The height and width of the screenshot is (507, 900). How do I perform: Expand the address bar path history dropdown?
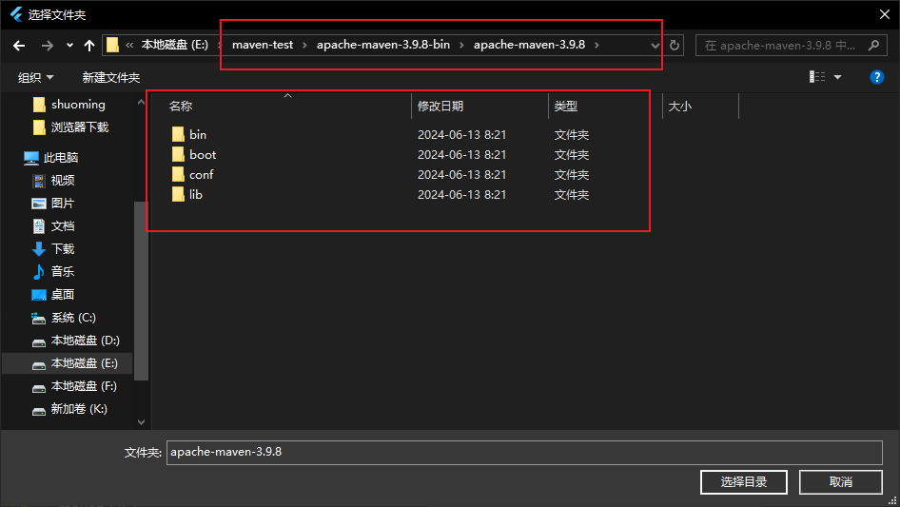coord(655,46)
